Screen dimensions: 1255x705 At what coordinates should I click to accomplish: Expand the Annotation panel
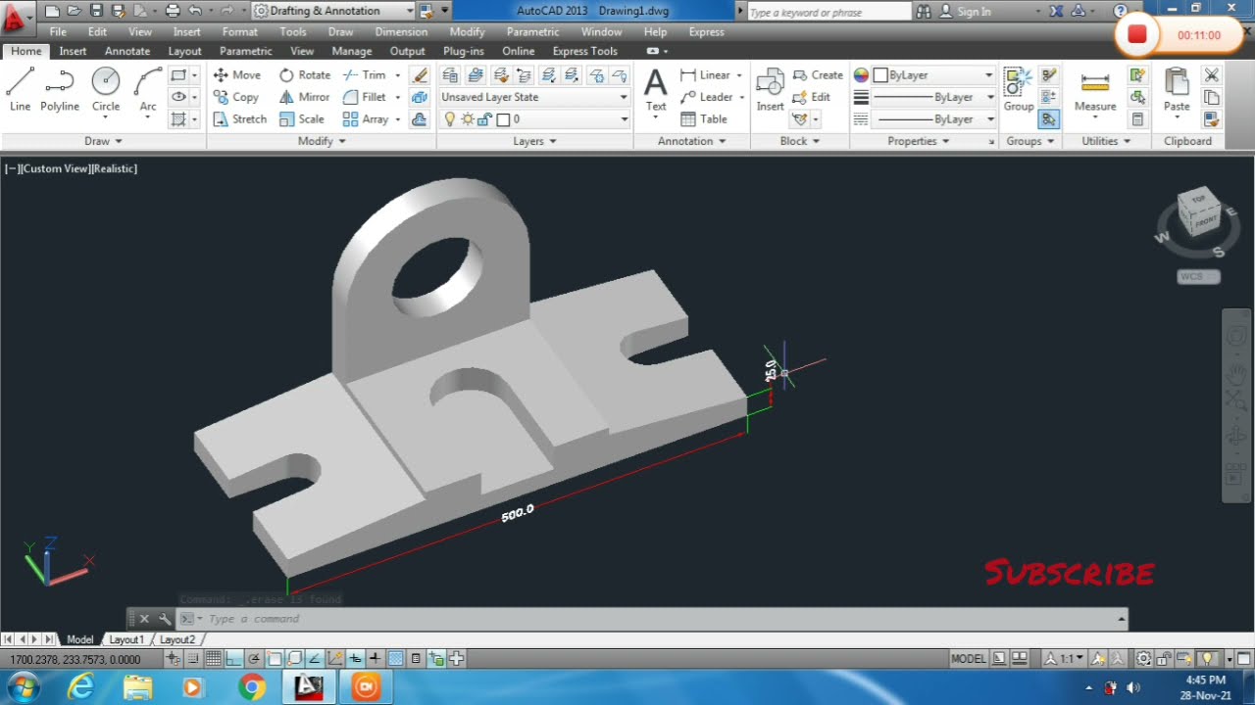point(692,141)
